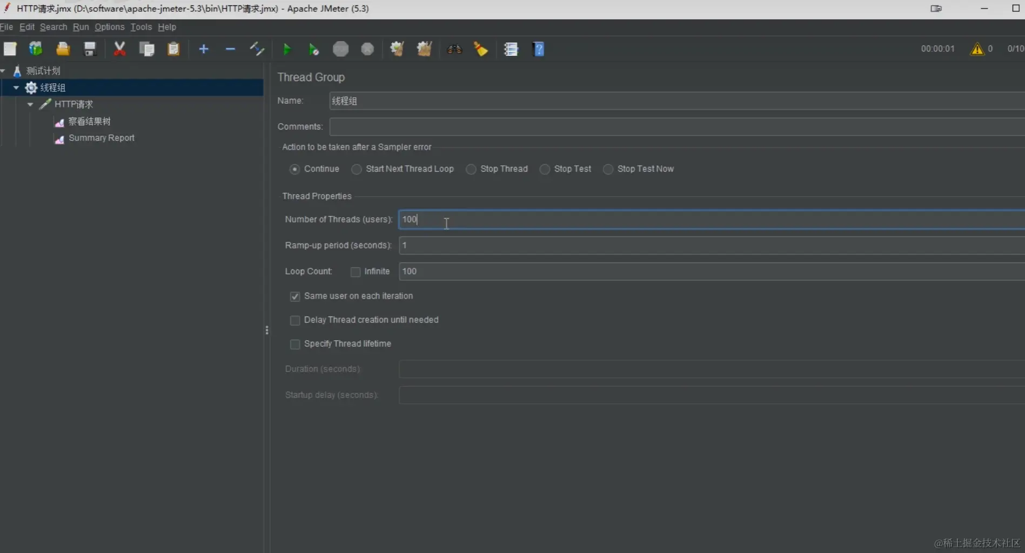Open the Options menu
The width and height of the screenshot is (1025, 553).
point(110,27)
